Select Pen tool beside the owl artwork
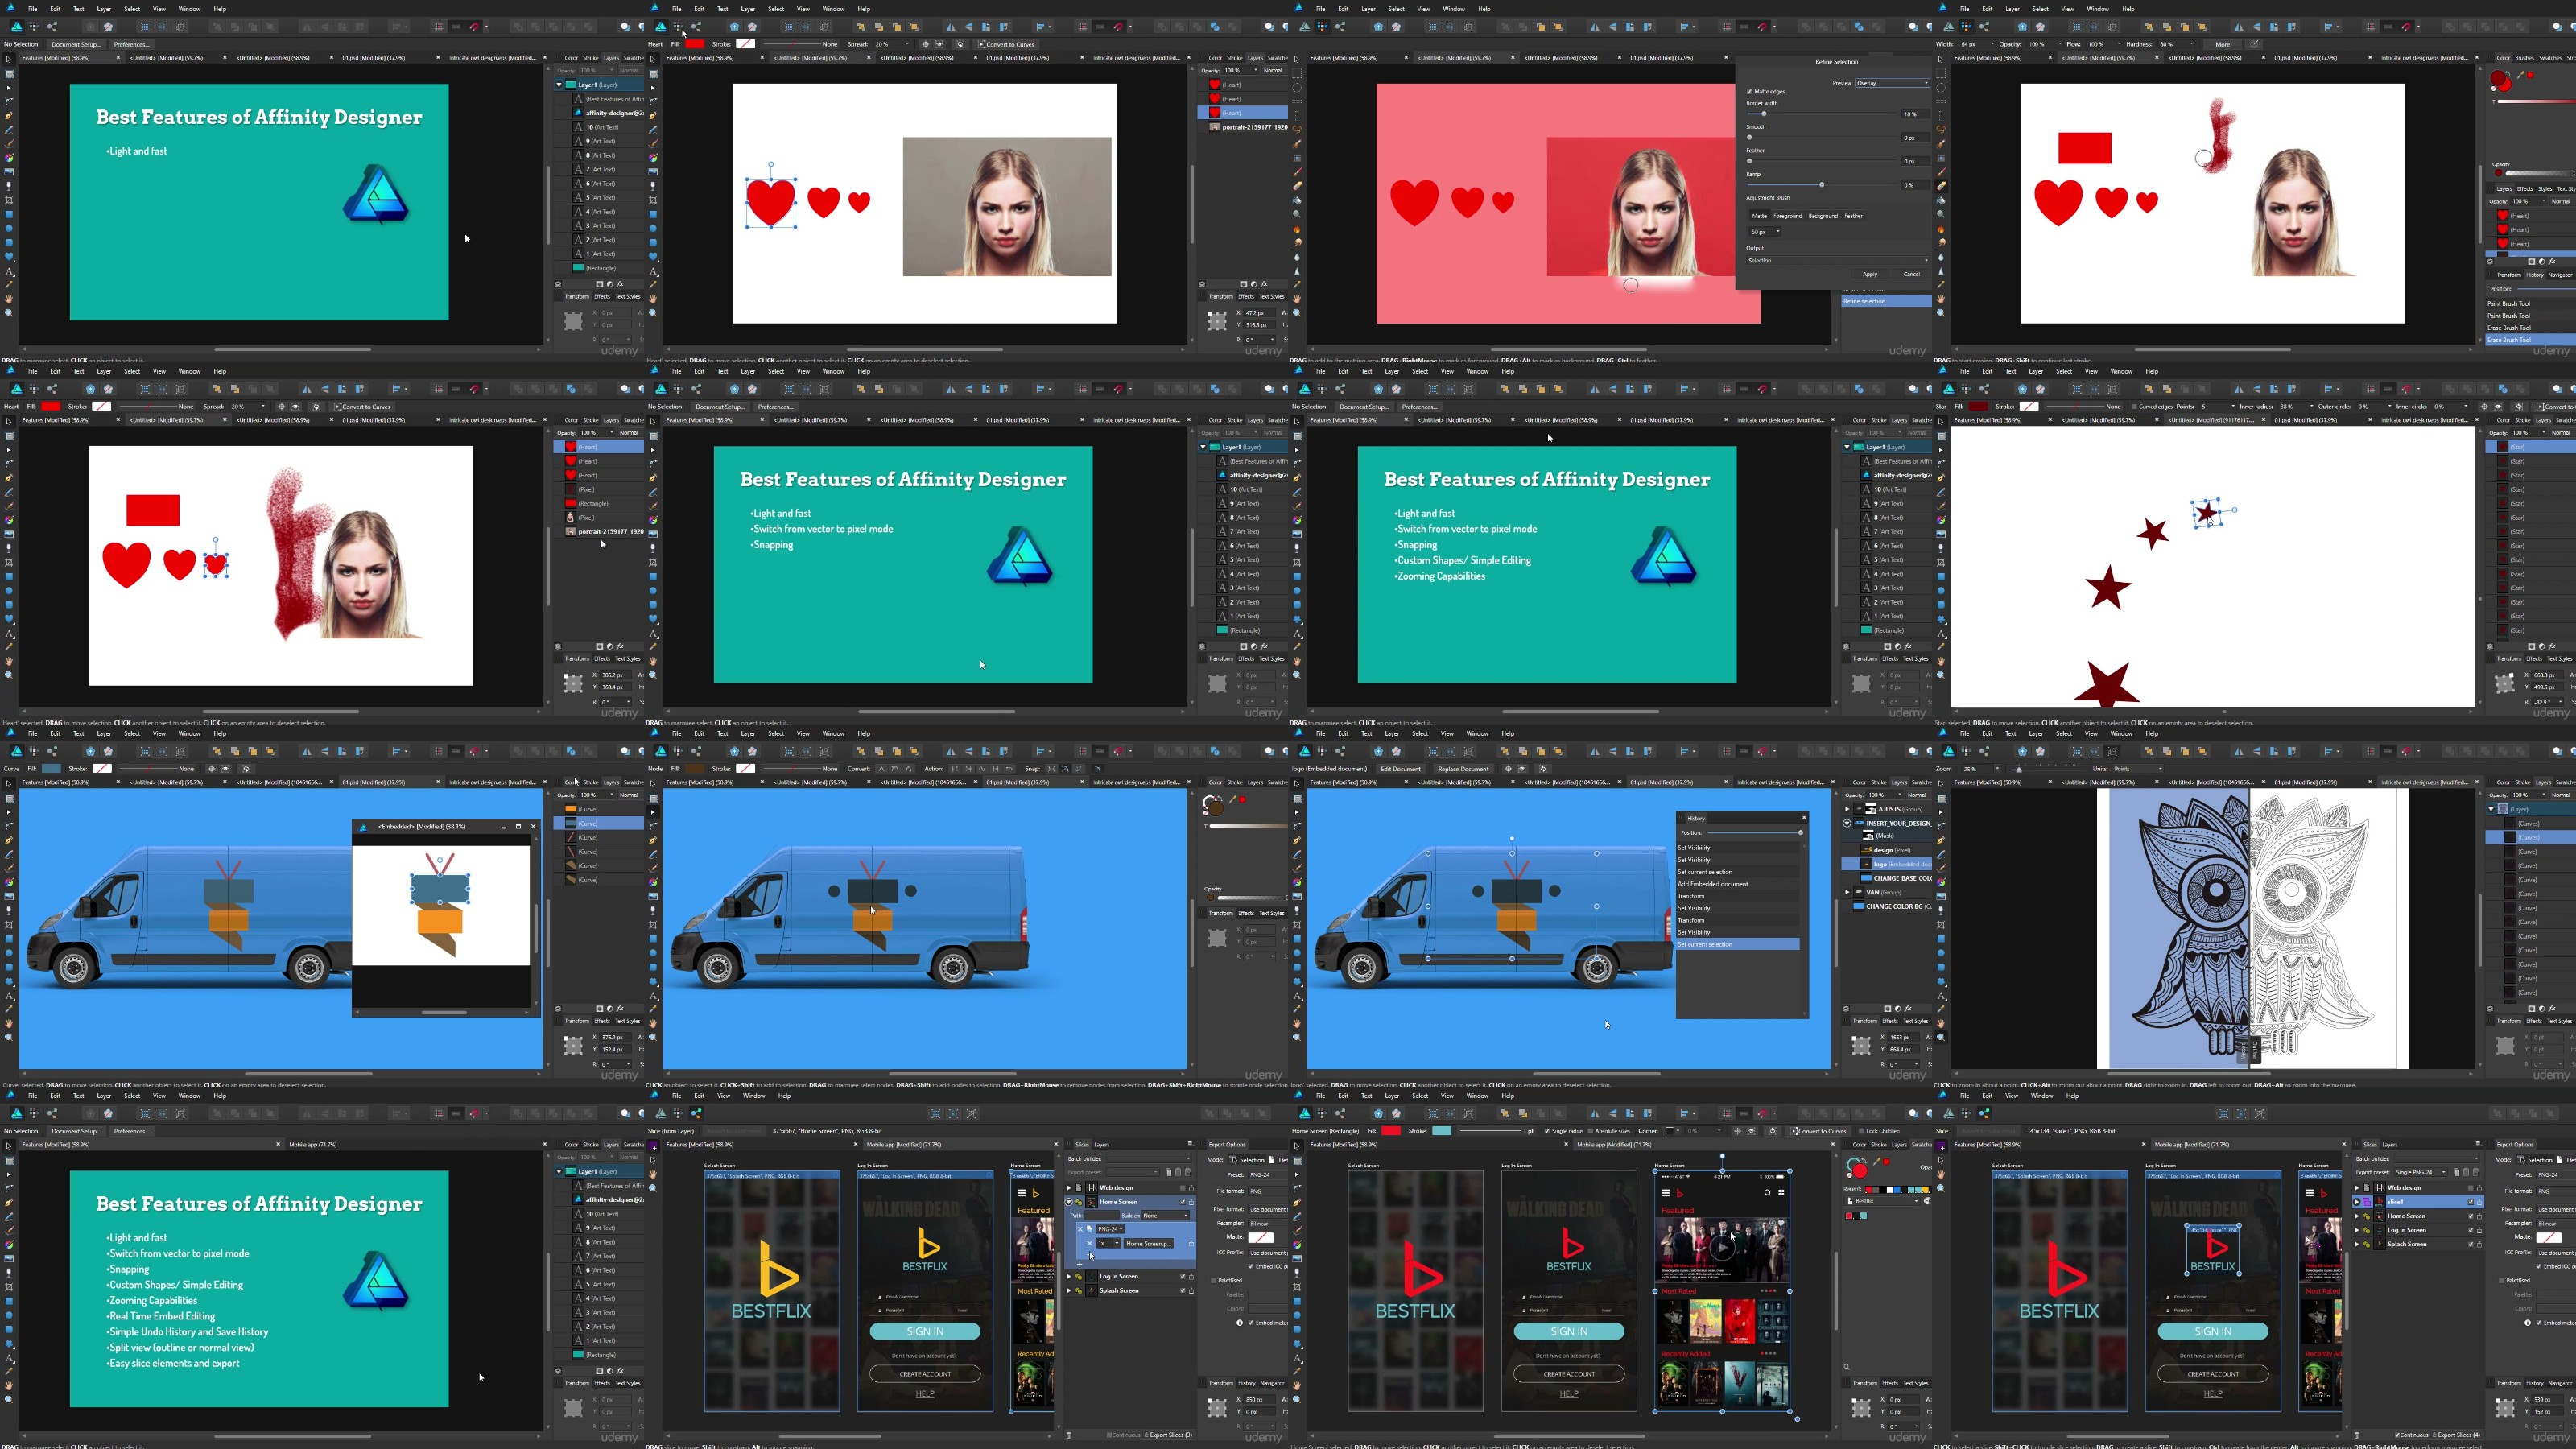This screenshot has height=1449, width=2576. point(1942,841)
